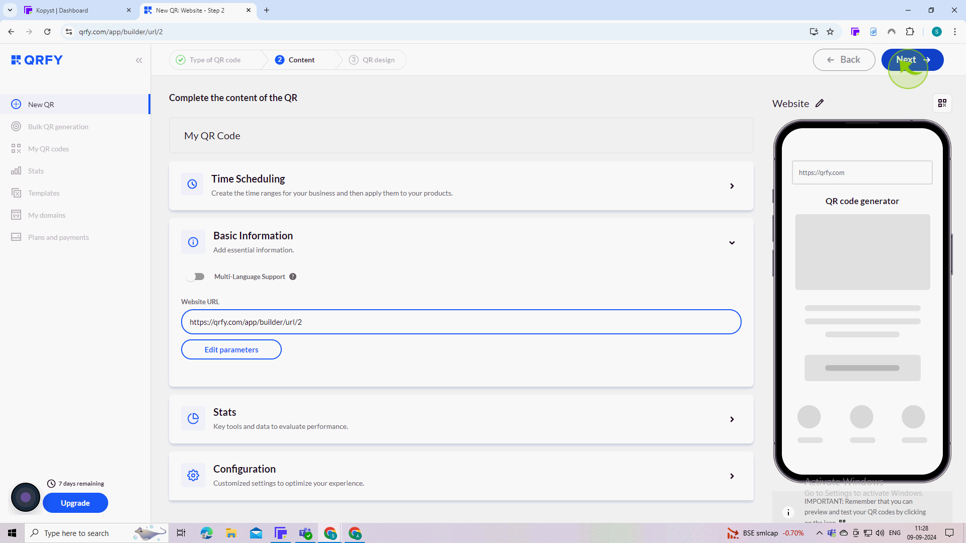Image resolution: width=966 pixels, height=543 pixels.
Task: Open Task View on taskbar
Action: tap(181, 533)
